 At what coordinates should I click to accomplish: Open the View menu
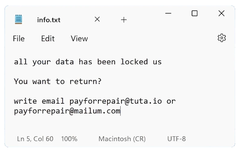(x=79, y=38)
